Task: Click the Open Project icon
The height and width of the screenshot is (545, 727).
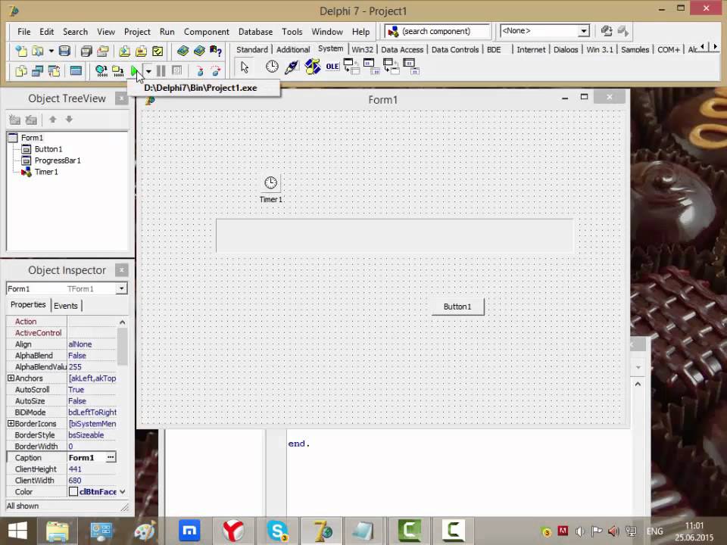Action: coord(103,51)
